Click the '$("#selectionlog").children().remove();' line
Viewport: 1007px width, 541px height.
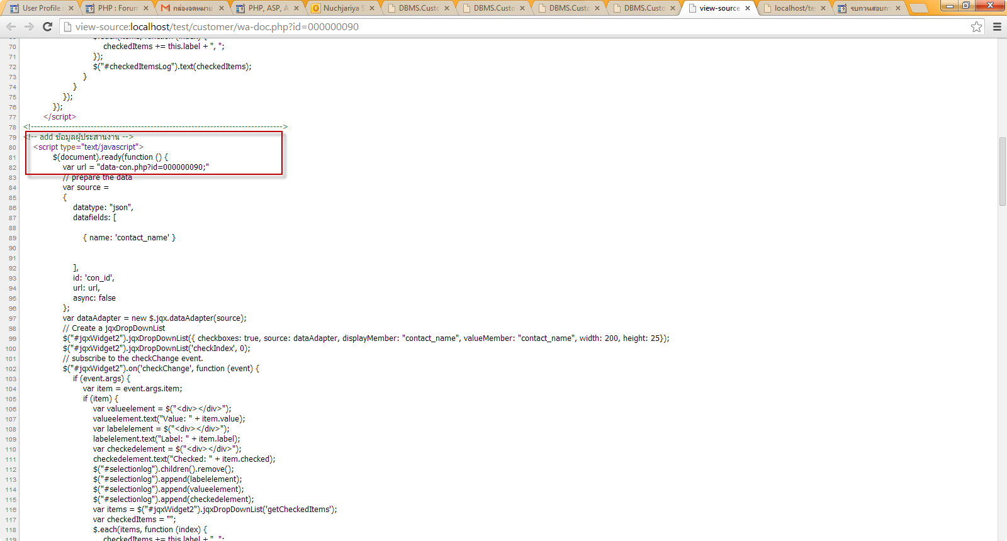(x=164, y=469)
